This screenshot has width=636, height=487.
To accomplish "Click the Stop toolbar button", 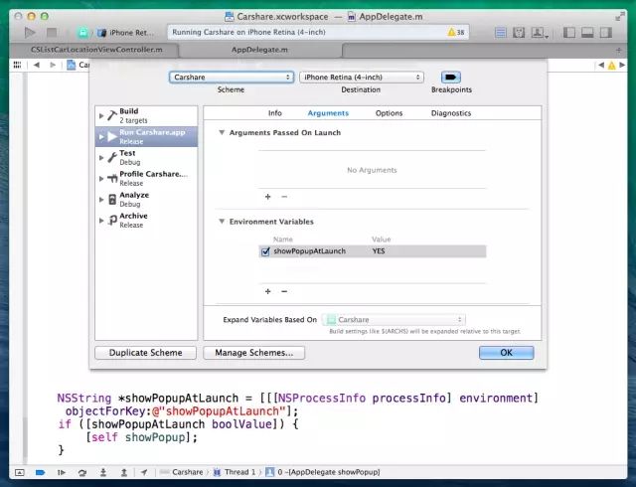I will 52,32.
